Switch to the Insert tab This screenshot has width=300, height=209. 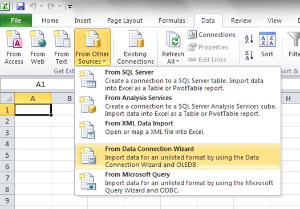83,21
